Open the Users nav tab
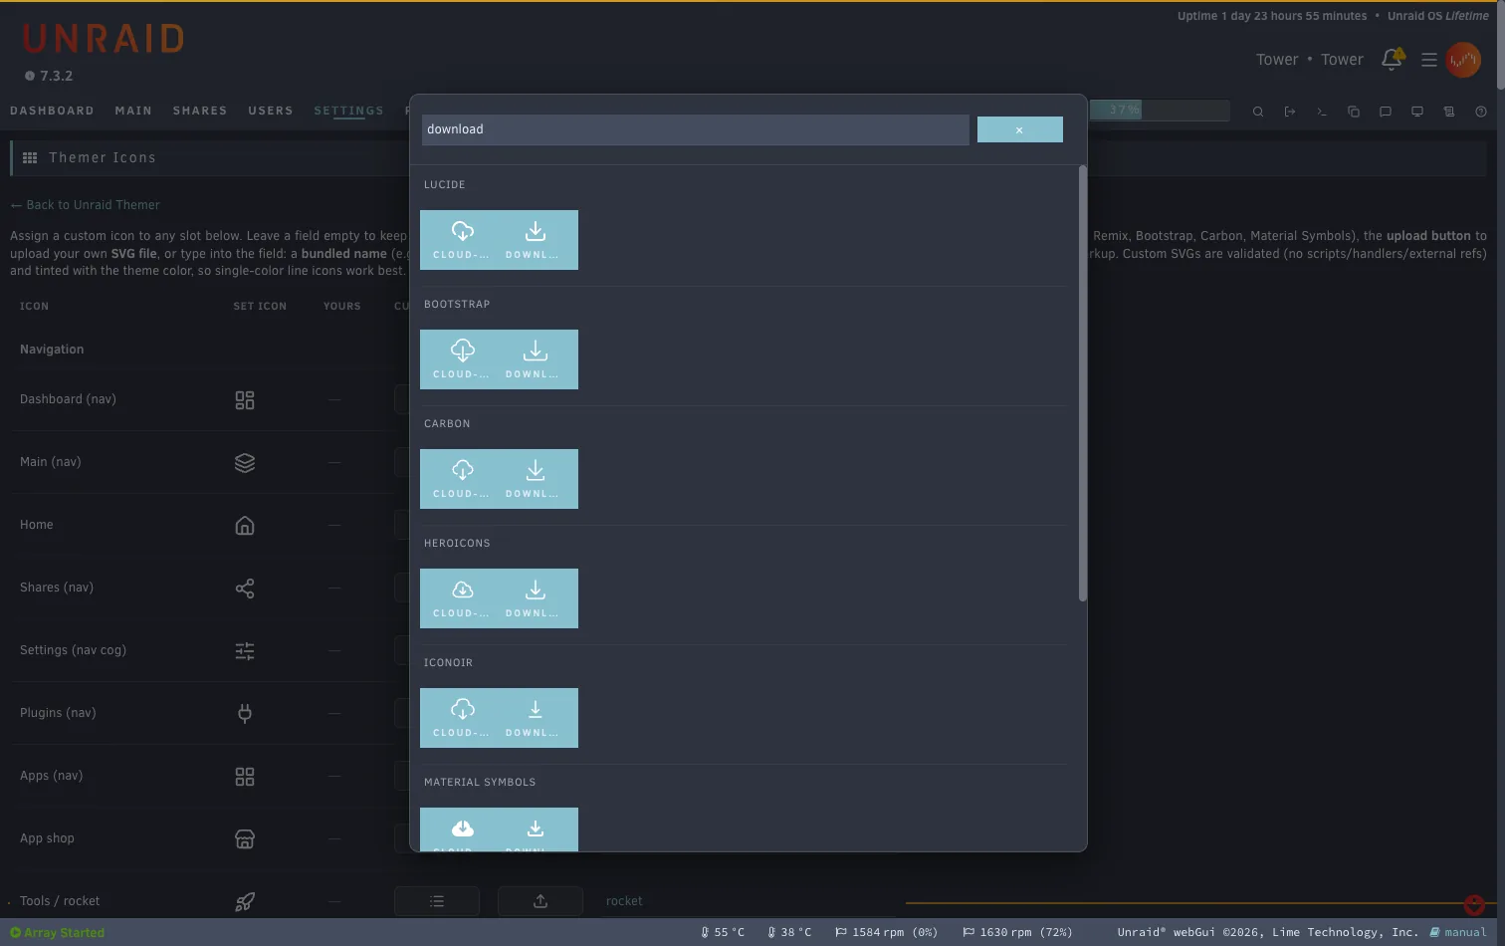 (x=271, y=111)
